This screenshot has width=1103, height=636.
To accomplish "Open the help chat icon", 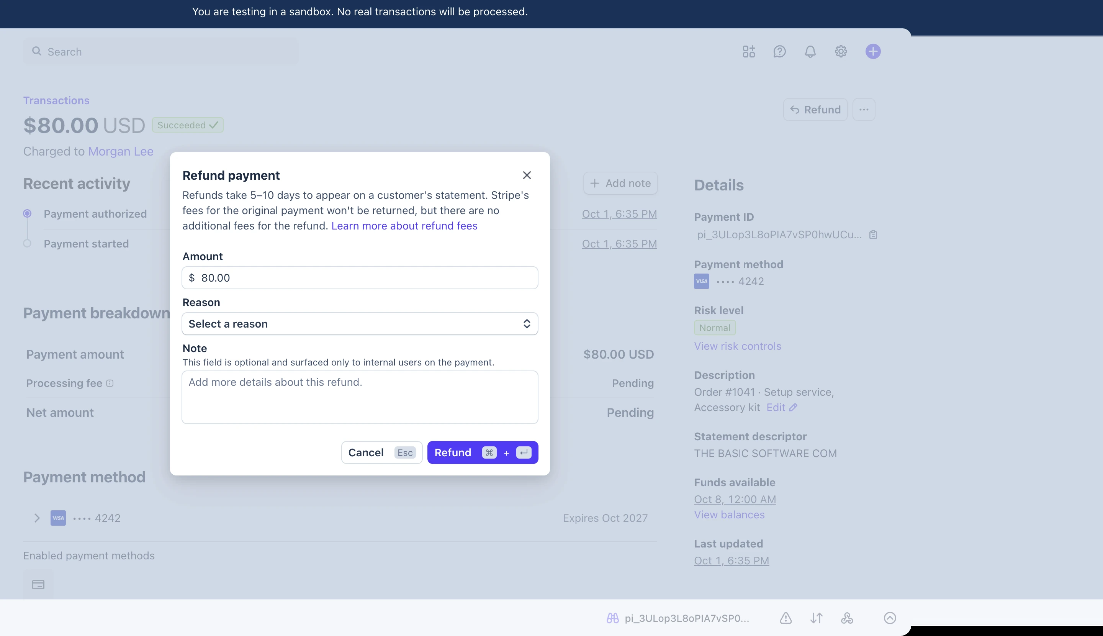I will (x=779, y=52).
